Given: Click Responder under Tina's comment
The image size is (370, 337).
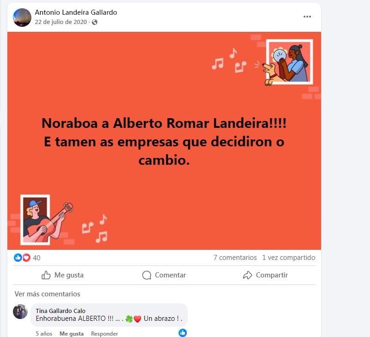Looking at the screenshot, I should [105, 333].
